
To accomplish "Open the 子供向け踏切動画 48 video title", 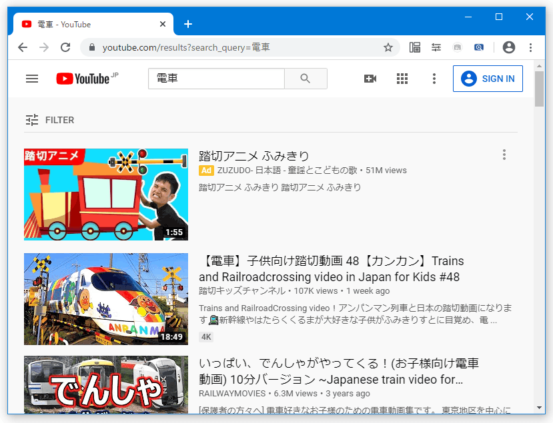I will click(x=331, y=268).
